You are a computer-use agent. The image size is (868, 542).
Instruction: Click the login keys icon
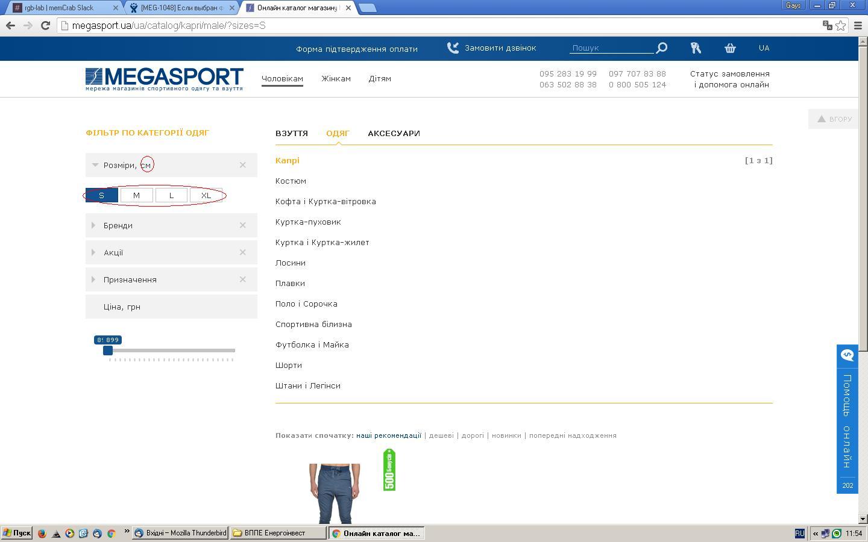(x=696, y=48)
